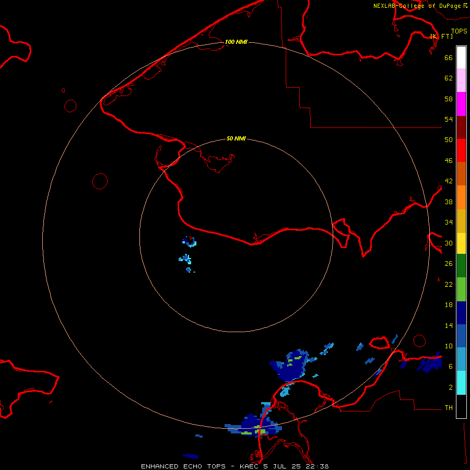Click the 'TH' threshold legend label
This screenshot has width=470, height=470.
click(449, 408)
